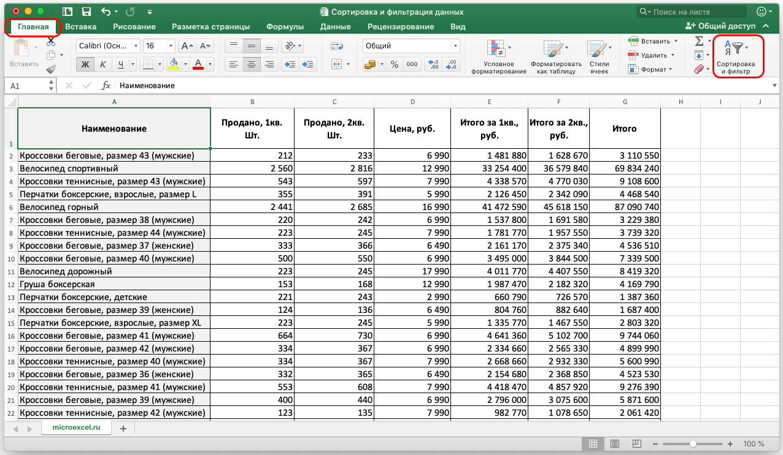Click the Wrap Text icon
Screen dimensions: 783x455
(x=336, y=46)
